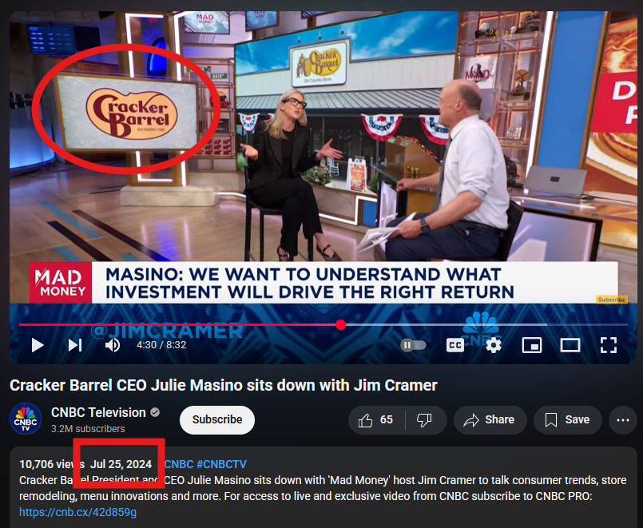Skip to the next video
Viewport: 643px width, 528px height.
click(74, 345)
